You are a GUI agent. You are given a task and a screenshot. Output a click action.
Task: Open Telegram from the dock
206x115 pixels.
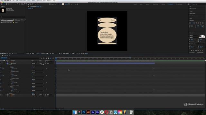pos(116,112)
